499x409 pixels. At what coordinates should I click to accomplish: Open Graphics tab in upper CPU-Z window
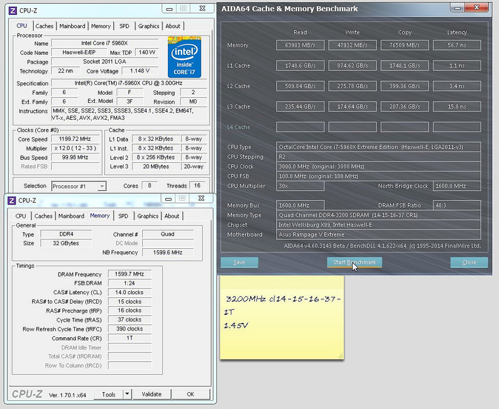pos(148,26)
